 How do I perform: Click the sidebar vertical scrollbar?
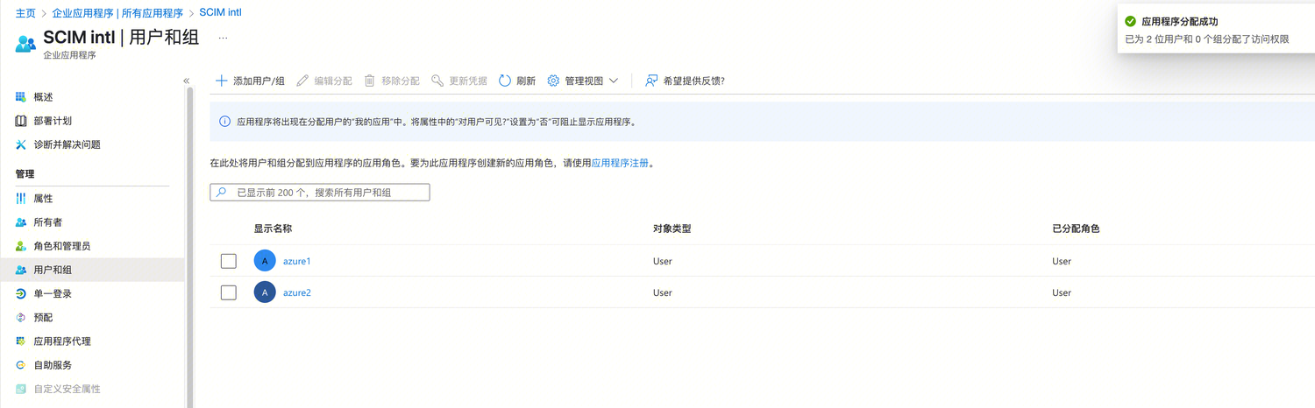pyautogui.click(x=189, y=245)
